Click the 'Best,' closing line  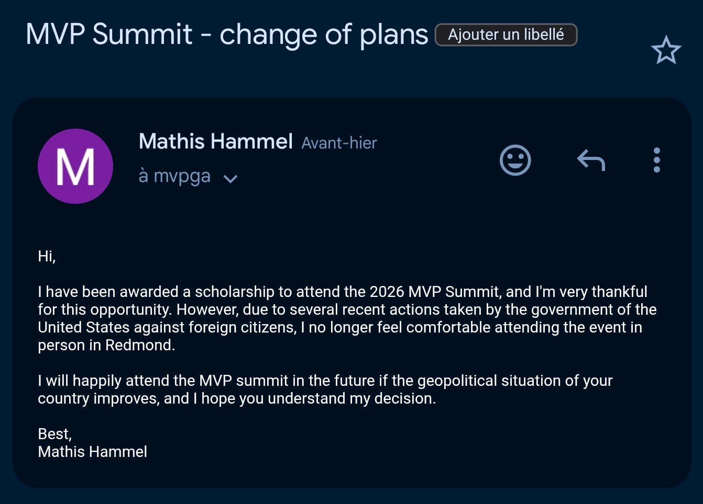(x=54, y=434)
